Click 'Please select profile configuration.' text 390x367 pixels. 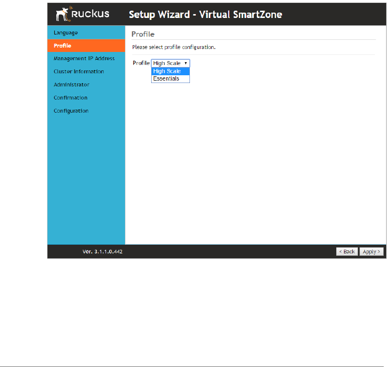[x=174, y=47]
